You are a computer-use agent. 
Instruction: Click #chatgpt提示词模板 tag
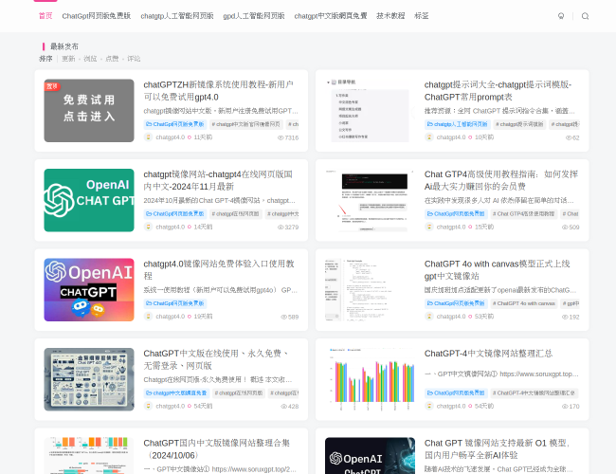coord(519,124)
